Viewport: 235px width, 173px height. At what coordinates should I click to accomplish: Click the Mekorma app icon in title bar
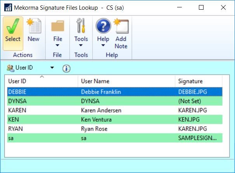point(8,7)
